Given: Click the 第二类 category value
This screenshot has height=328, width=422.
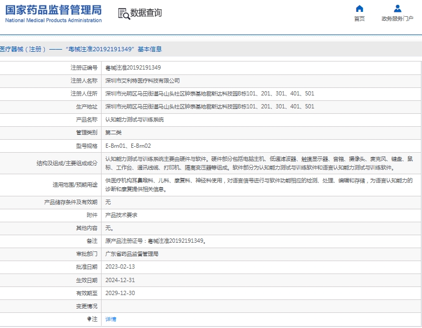Looking at the screenshot, I should point(113,132).
